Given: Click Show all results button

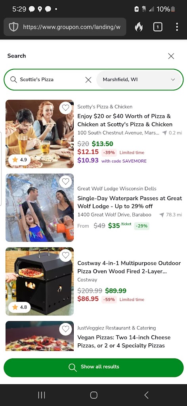Looking at the screenshot, I should (93, 368).
